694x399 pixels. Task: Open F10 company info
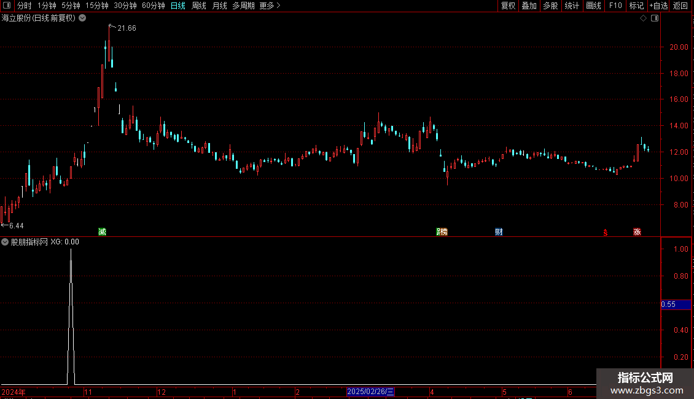tap(615, 6)
